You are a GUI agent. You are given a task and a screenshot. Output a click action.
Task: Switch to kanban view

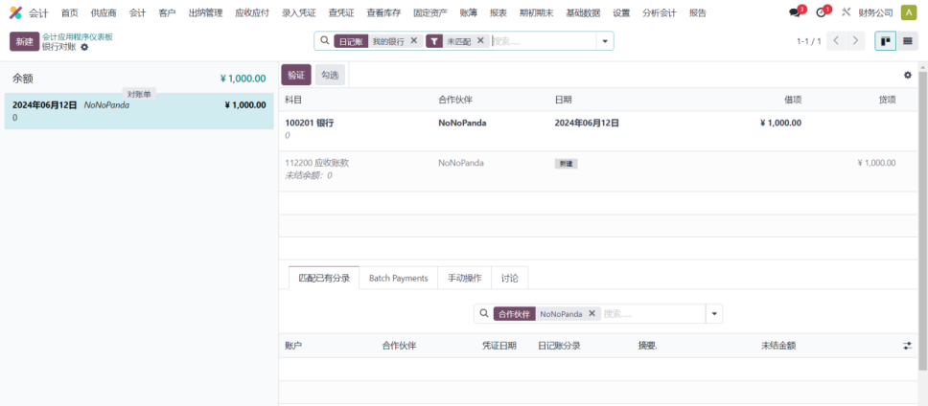click(885, 41)
